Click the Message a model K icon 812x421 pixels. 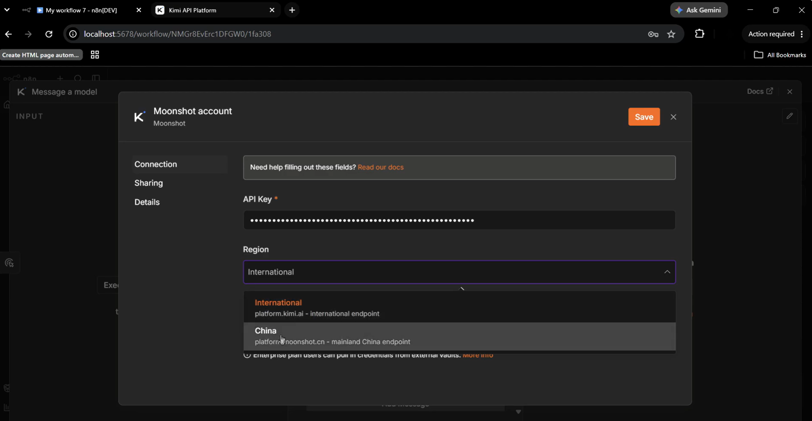(21, 92)
